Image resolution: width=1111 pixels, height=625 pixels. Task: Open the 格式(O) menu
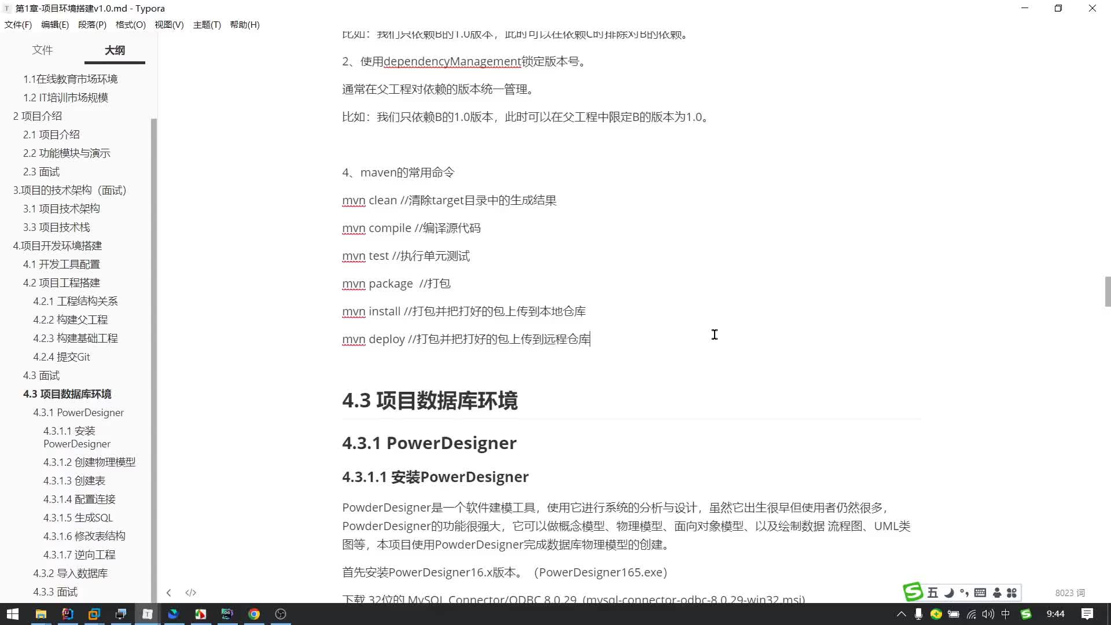coord(130,24)
